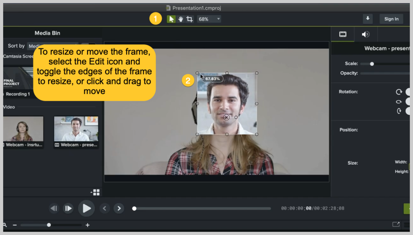Click the tilt rotation control under Rotation
This screenshot has width=413, height=235.
(x=399, y=111)
